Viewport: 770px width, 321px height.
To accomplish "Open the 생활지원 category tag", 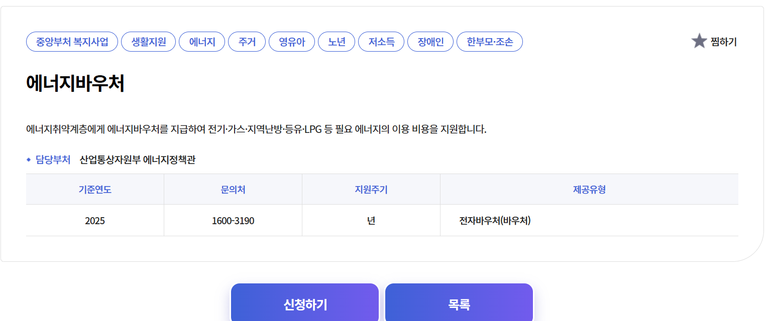I will (x=148, y=42).
